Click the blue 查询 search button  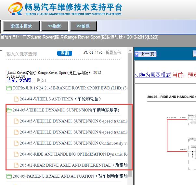click(65, 53)
